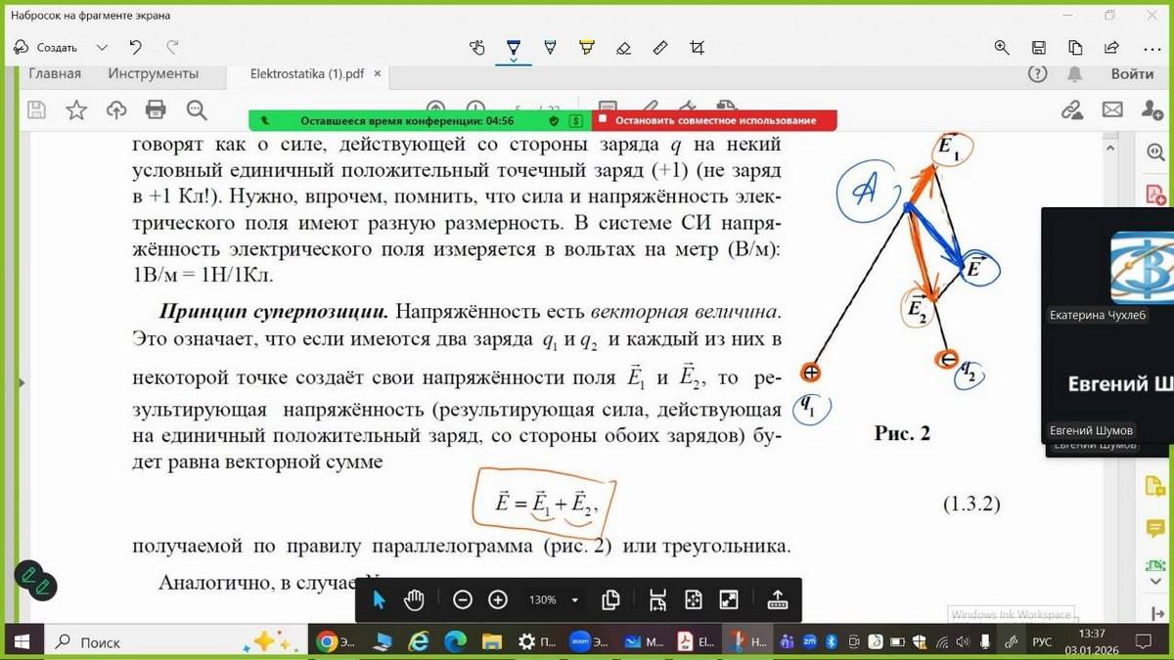Click the zoom out minus button

coord(463,599)
